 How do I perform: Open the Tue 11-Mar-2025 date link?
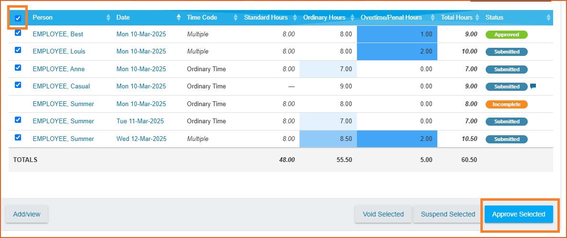pyautogui.click(x=140, y=121)
